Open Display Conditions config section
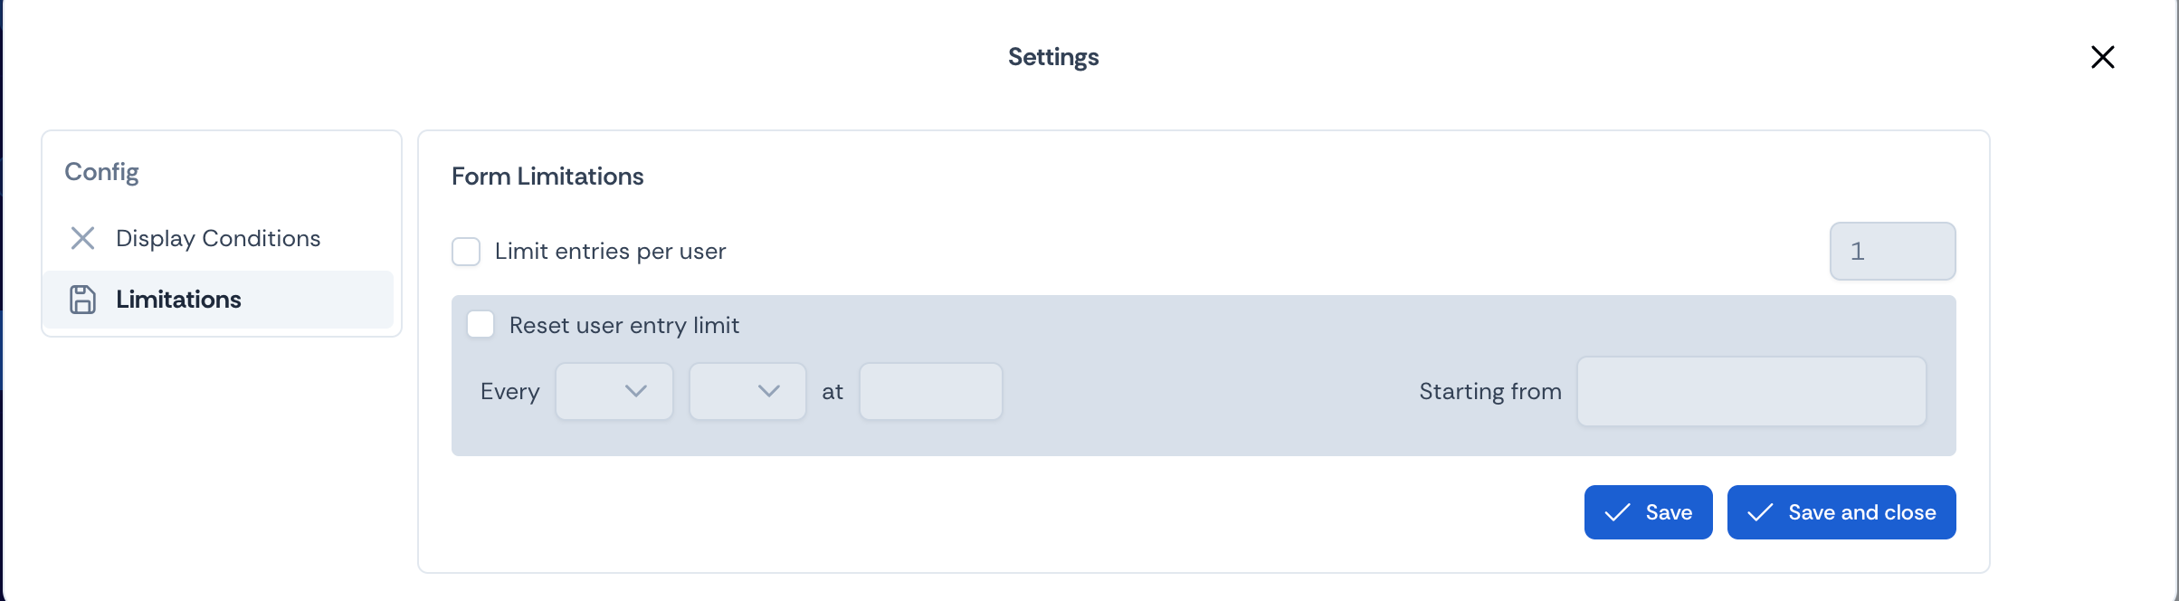Image resolution: width=2179 pixels, height=601 pixels. (218, 238)
